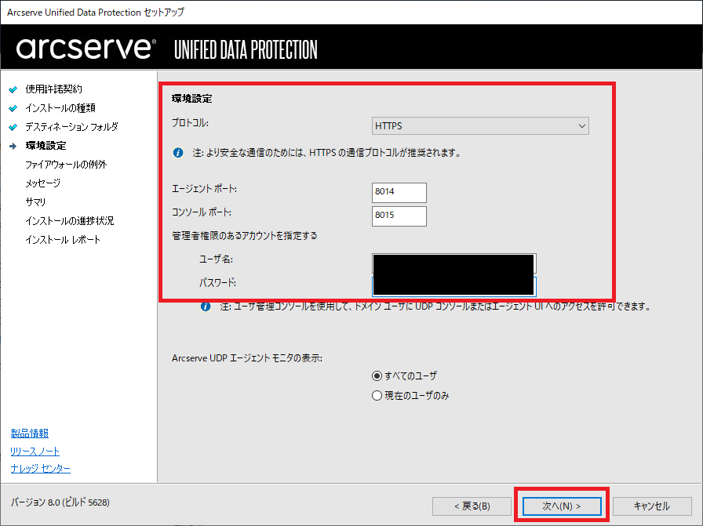Click the UNIFIED DATA PROTECTION banner title

pyautogui.click(x=246, y=49)
